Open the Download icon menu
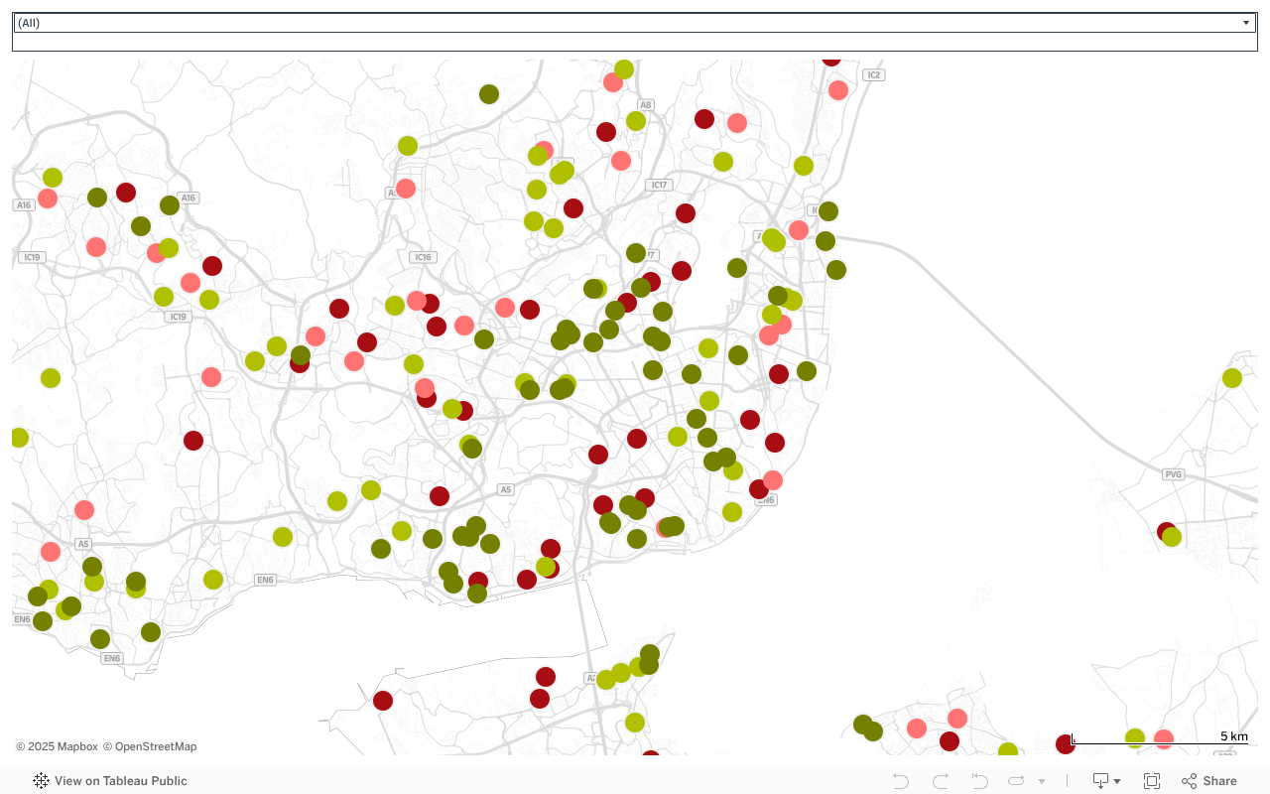 [1100, 781]
